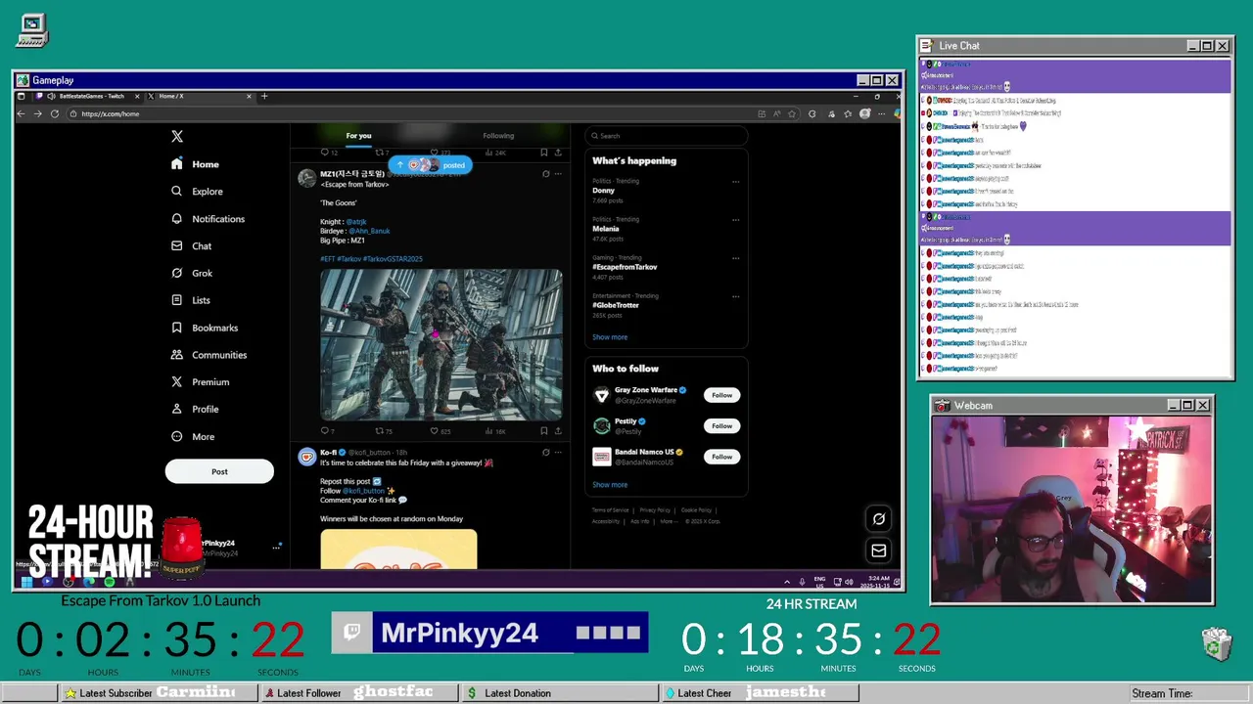Image resolution: width=1253 pixels, height=704 pixels.
Task: Open Explore in the X sidebar
Action: click(197, 192)
